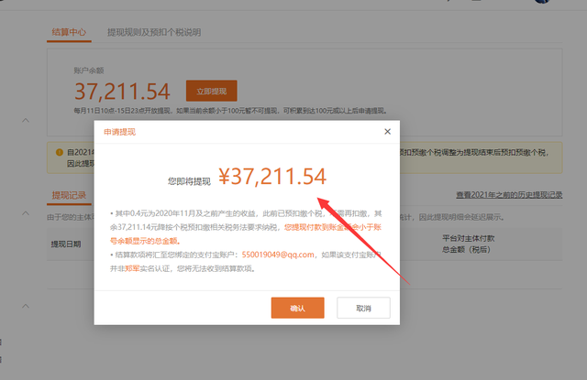This screenshot has width=587, height=380.
Task: Open the 提现规则及预扣个税说明 tab
Action: [x=154, y=32]
